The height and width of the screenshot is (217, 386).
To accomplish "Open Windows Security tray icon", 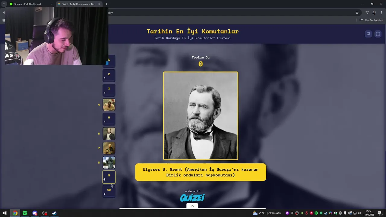I will click(335, 213).
